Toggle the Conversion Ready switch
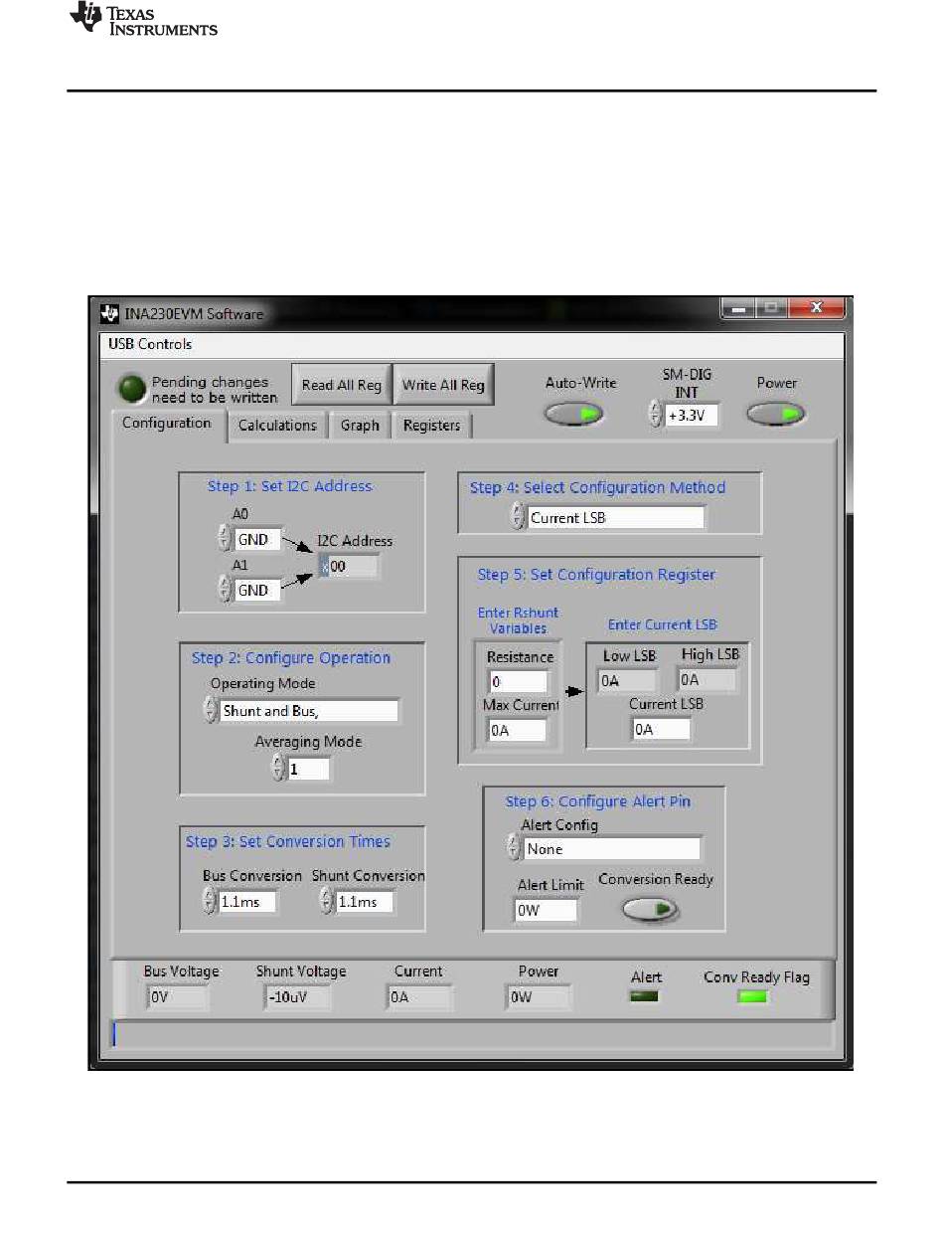This screenshot has height=1234, width=944. coord(650,909)
